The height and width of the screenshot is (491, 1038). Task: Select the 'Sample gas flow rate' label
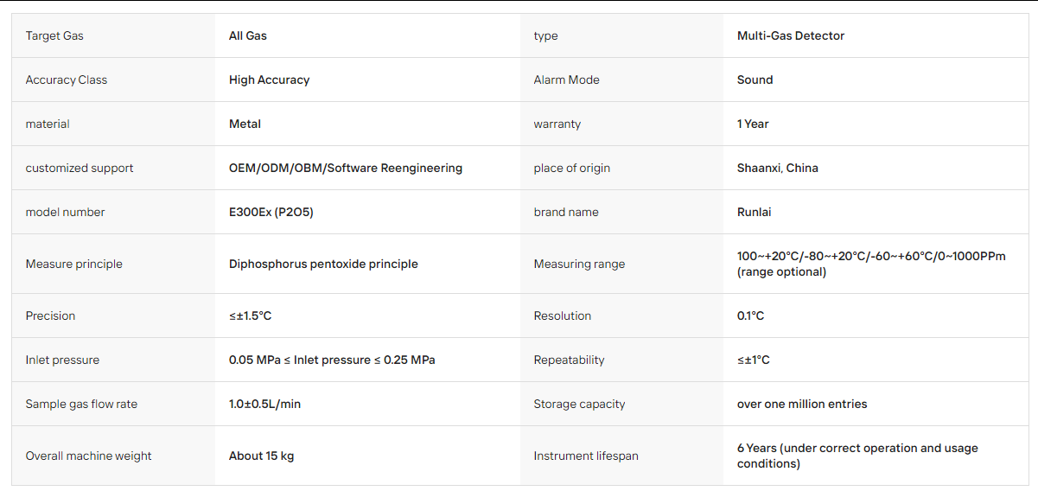(x=81, y=404)
